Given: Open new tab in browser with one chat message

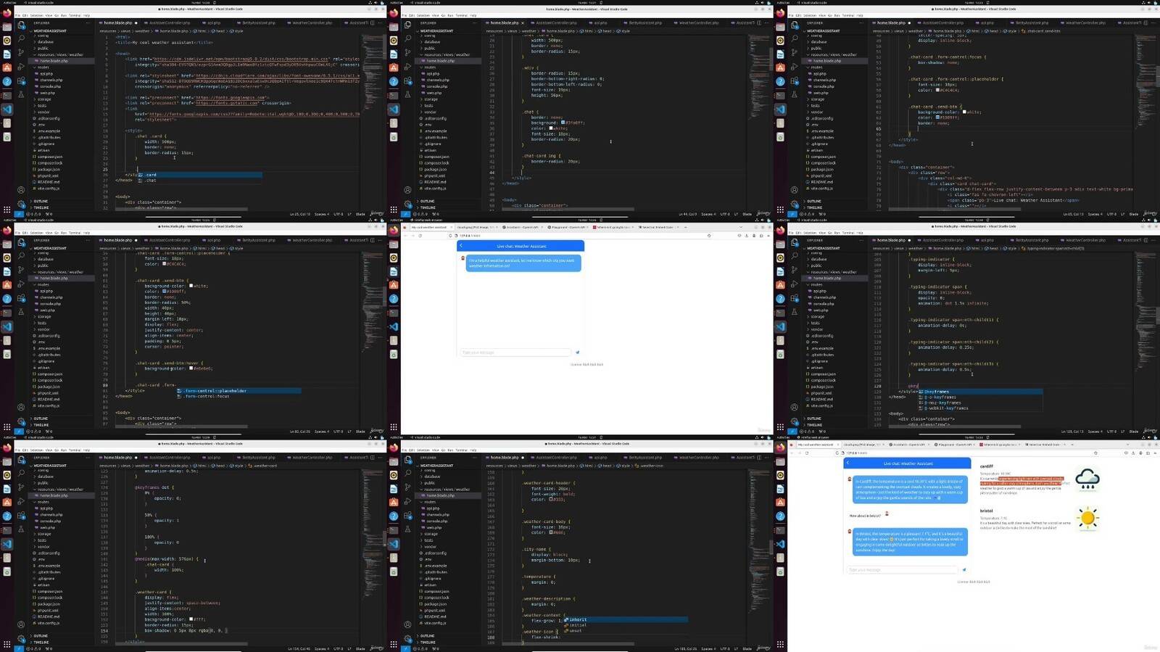Looking at the screenshot, I should point(685,227).
